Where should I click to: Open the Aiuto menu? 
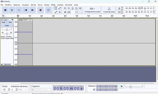pos(76,5)
